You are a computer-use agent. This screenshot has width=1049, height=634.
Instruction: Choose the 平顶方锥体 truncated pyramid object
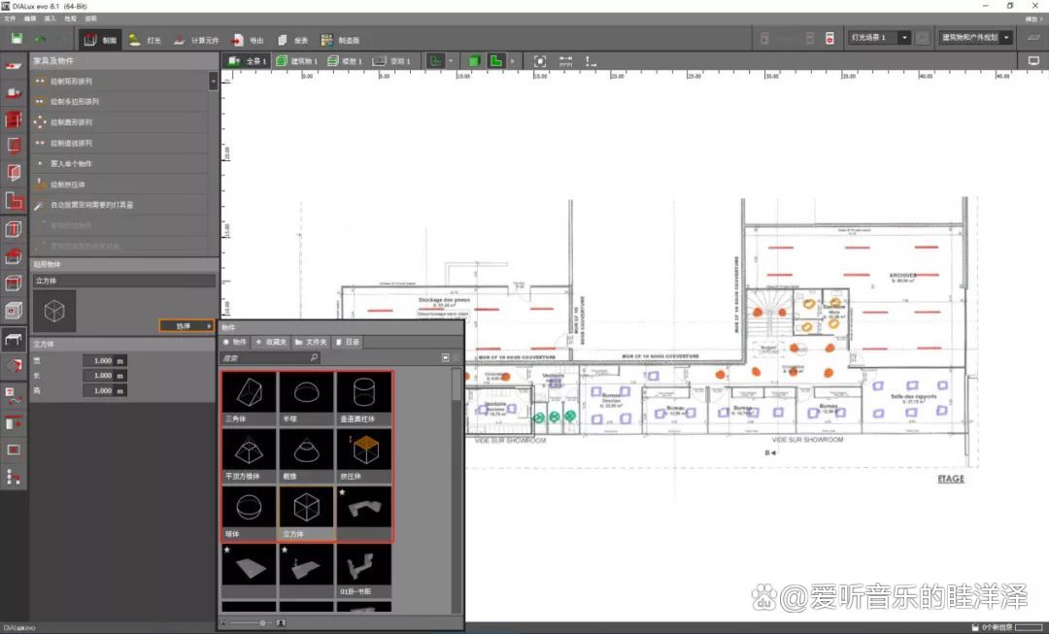tap(249, 456)
